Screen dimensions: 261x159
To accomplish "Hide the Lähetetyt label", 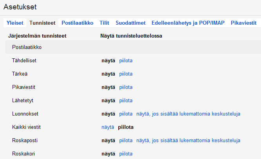I will [x=126, y=101].
